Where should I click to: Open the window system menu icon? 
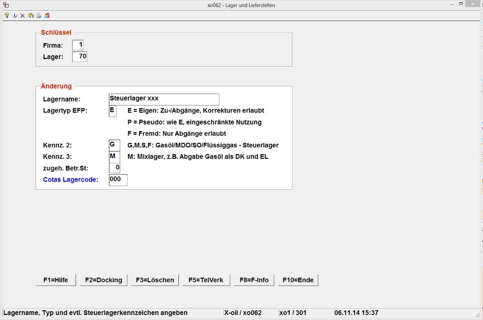pos(6,5)
